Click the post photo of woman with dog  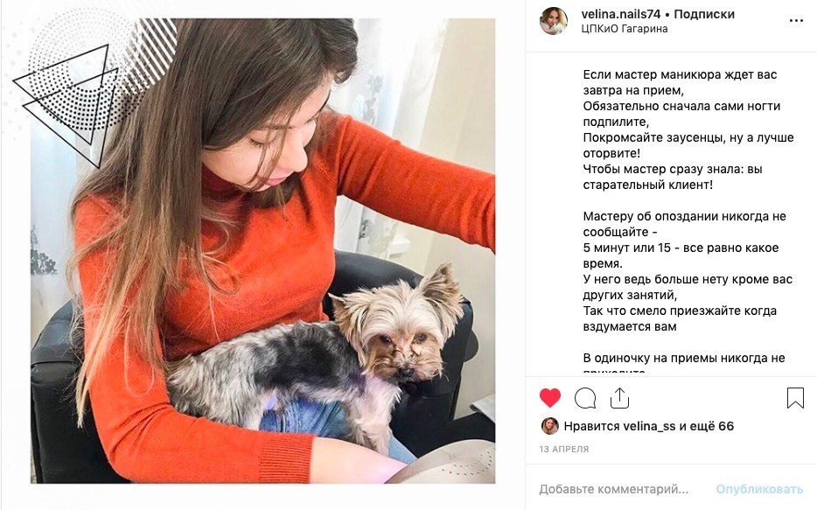(262, 250)
